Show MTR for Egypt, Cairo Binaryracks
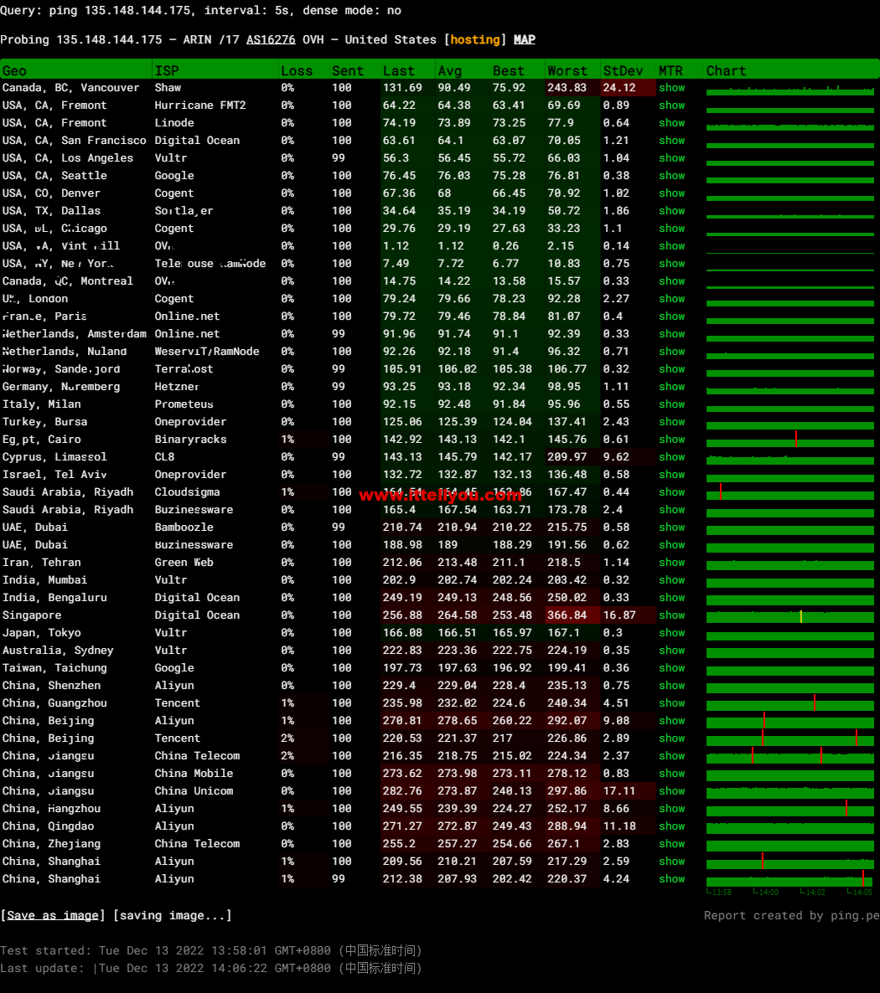880x993 pixels. point(671,440)
